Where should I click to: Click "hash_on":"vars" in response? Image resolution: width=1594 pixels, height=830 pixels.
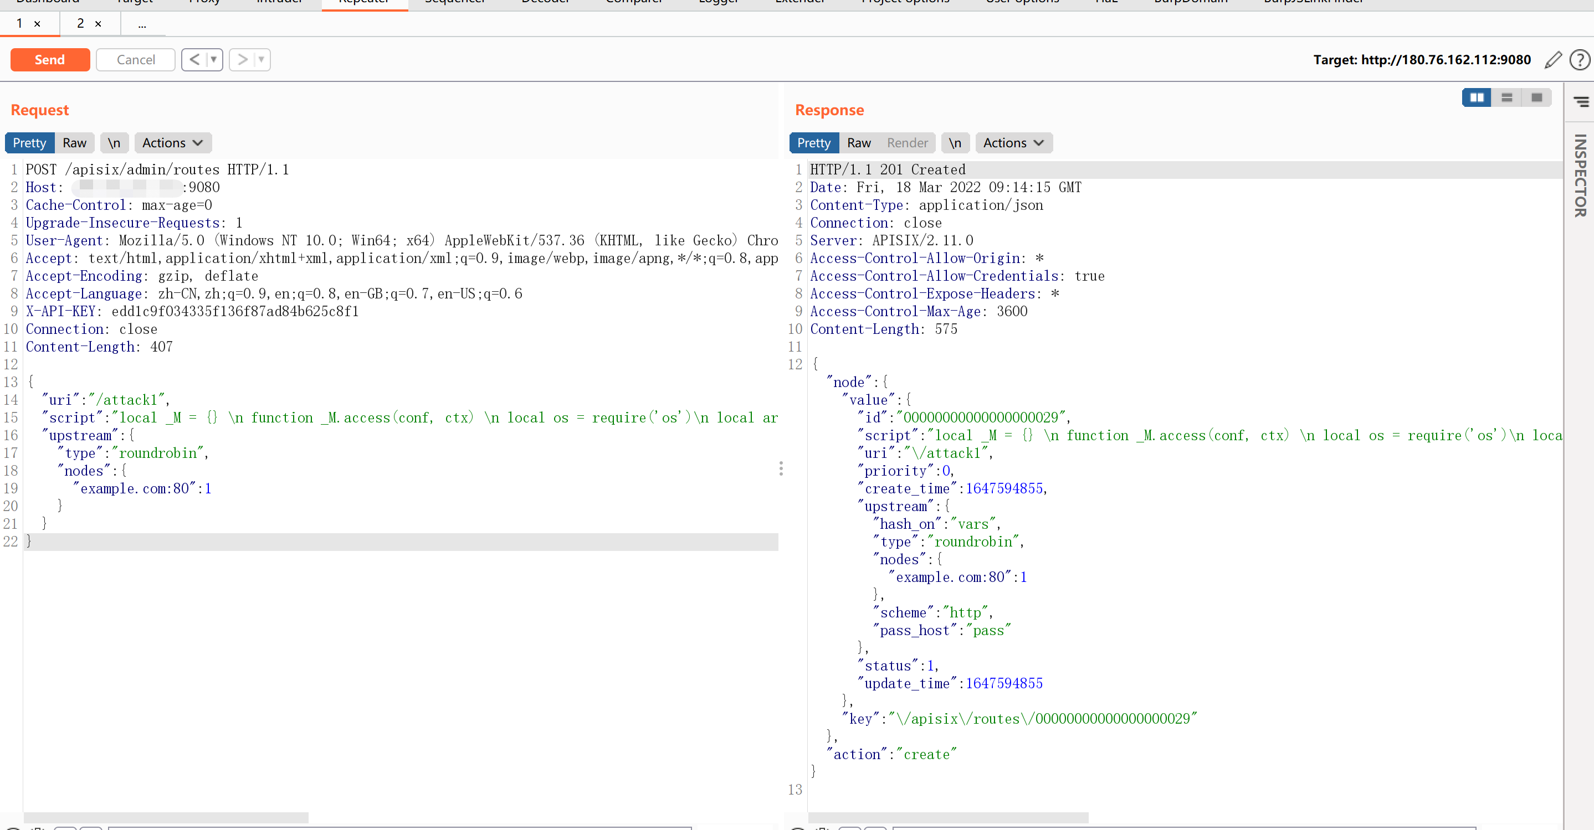[937, 524]
